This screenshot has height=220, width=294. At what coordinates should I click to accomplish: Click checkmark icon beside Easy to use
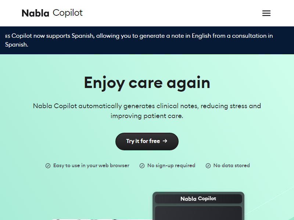tap(48, 166)
